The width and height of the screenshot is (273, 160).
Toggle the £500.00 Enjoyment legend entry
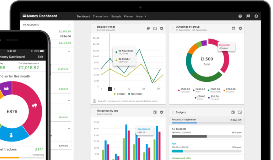[184, 90]
